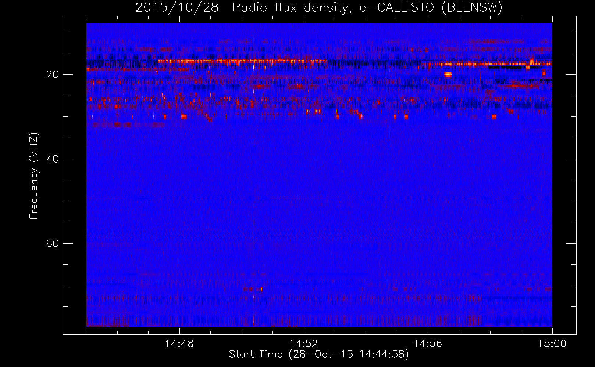Click the 60 MHz frequency tick label

pos(53,243)
